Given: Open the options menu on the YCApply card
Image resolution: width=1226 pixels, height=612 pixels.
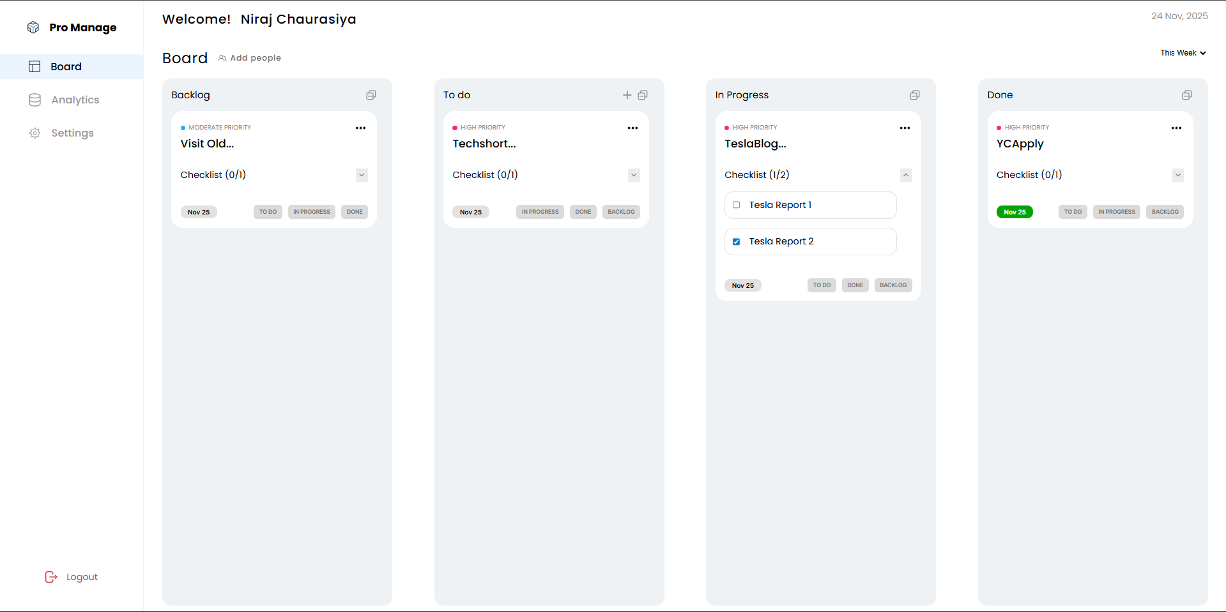Looking at the screenshot, I should coord(1177,128).
